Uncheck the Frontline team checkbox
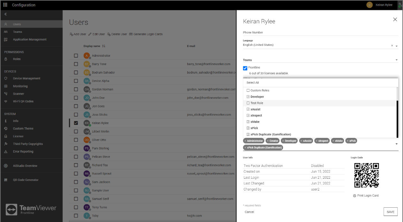 tap(245, 68)
